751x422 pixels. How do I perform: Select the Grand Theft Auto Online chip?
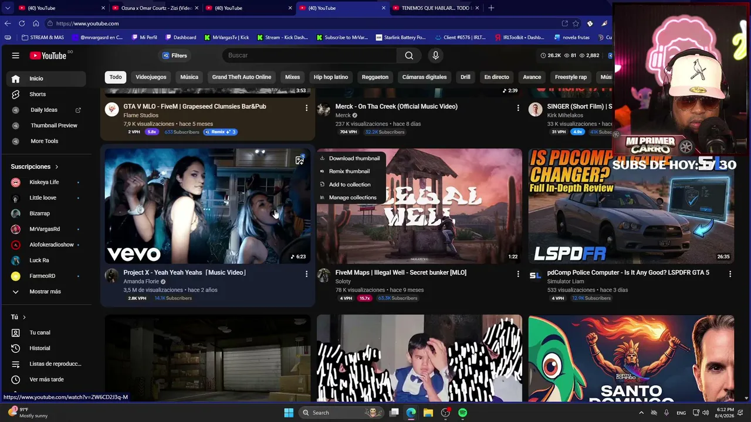pos(242,77)
